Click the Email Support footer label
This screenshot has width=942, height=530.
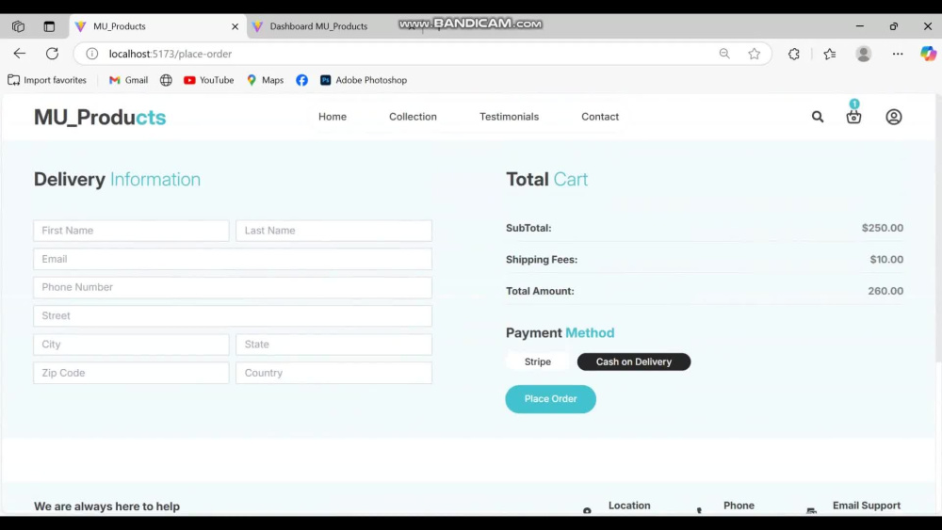click(x=867, y=506)
